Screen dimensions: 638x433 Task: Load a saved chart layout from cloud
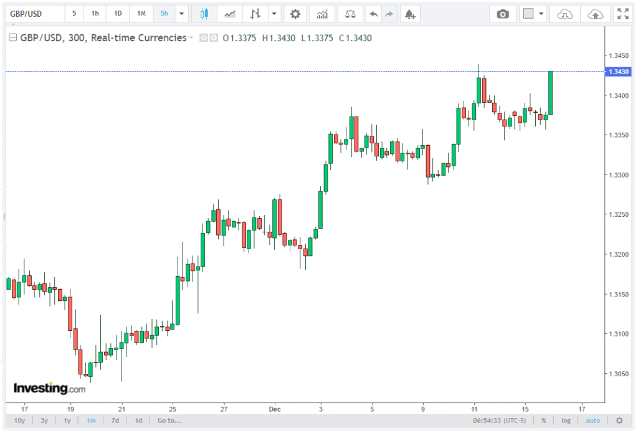point(564,14)
